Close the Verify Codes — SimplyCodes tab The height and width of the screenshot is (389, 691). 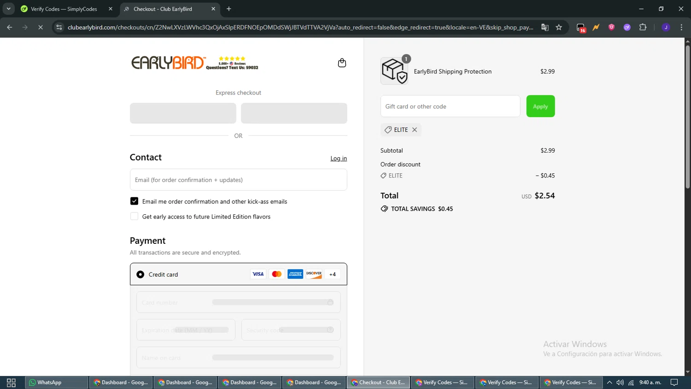click(x=111, y=9)
